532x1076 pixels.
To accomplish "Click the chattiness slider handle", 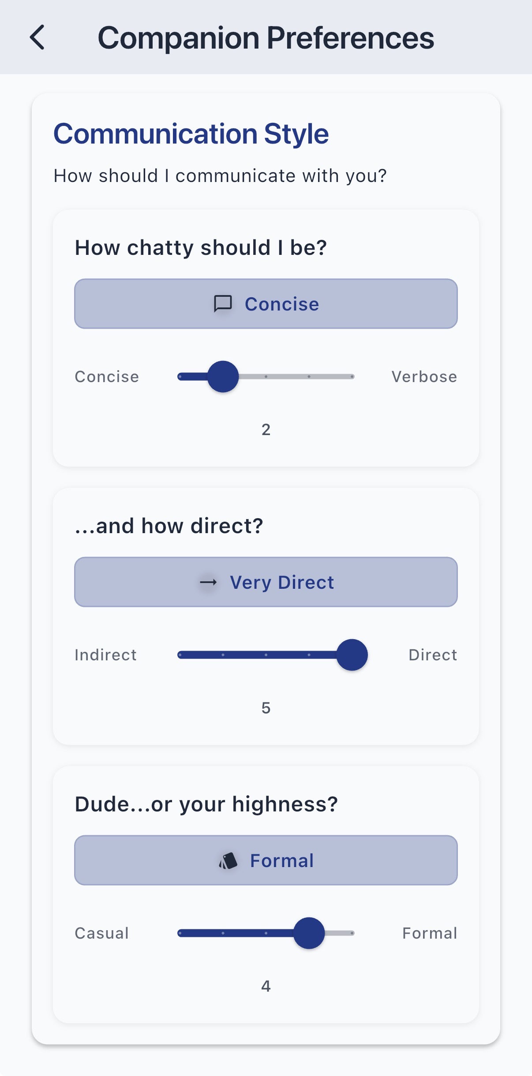I will 223,377.
